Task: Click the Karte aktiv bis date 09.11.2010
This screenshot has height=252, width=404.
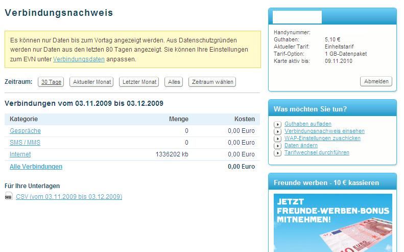Action: (338, 61)
